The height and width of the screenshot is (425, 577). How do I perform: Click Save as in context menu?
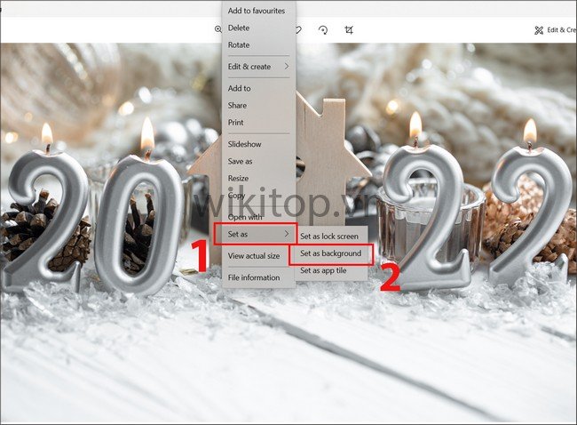tap(241, 161)
